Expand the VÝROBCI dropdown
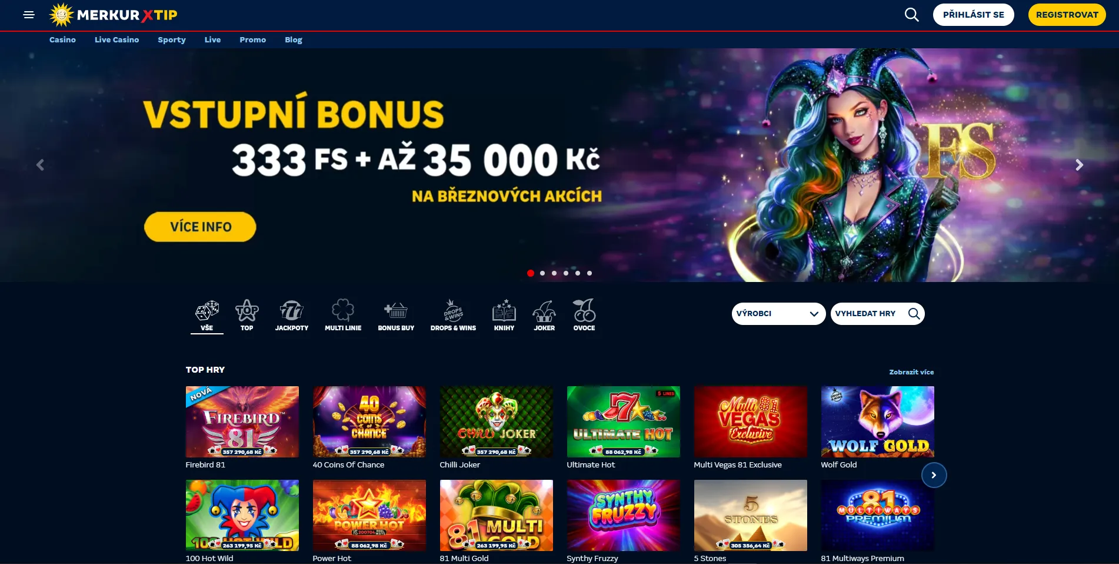This screenshot has width=1119, height=564. coord(778,314)
